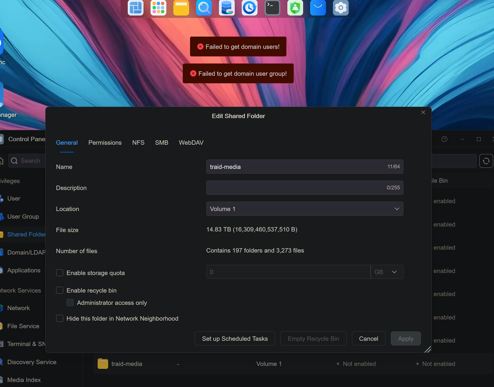Click the Cancel button
The image size is (494, 387).
369,338
